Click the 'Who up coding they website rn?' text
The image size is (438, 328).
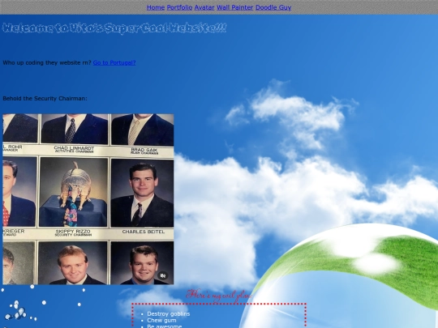click(x=47, y=62)
